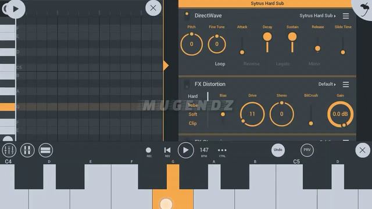Enable the Legato option
Image resolution: width=372 pixels, height=209 pixels.
(x=283, y=64)
